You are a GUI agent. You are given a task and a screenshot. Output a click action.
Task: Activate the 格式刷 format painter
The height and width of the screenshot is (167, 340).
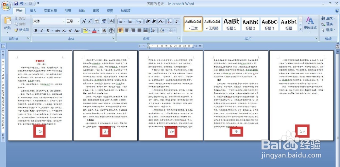click(21, 30)
